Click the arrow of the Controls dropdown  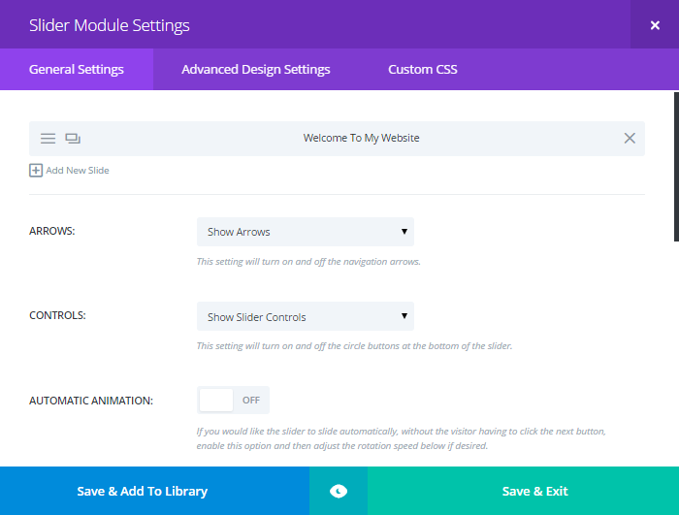click(x=404, y=316)
